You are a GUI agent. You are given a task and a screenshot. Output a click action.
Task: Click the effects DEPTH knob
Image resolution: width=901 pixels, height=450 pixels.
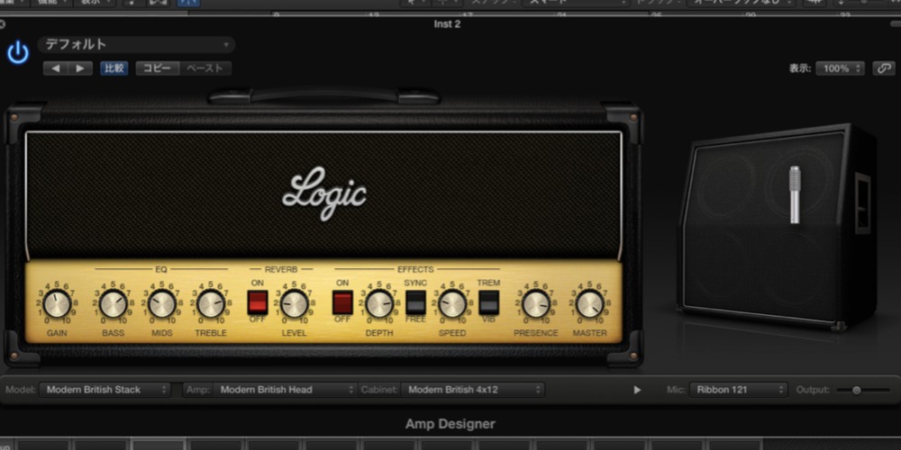click(x=379, y=303)
